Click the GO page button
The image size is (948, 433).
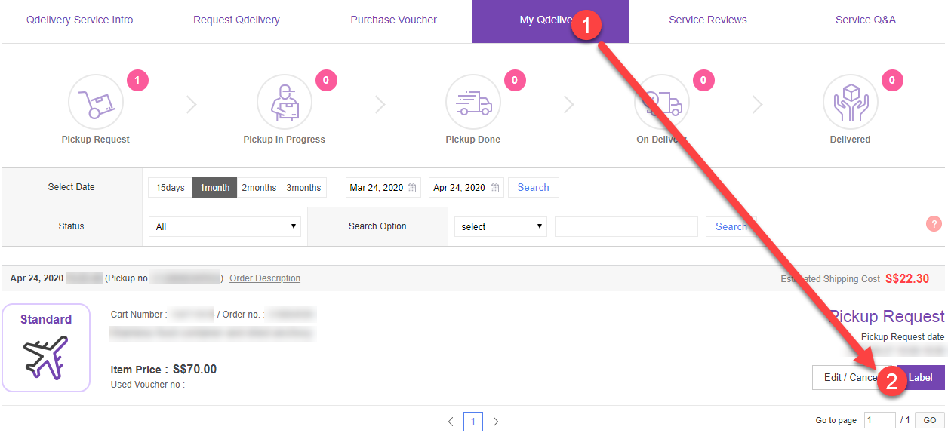pos(930,420)
